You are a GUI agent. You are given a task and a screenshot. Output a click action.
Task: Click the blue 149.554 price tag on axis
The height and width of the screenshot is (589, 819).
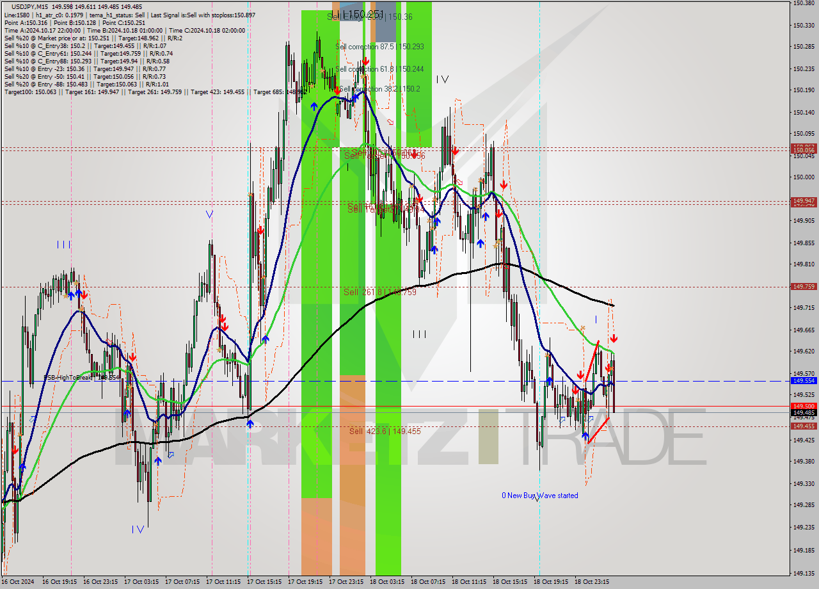804,380
